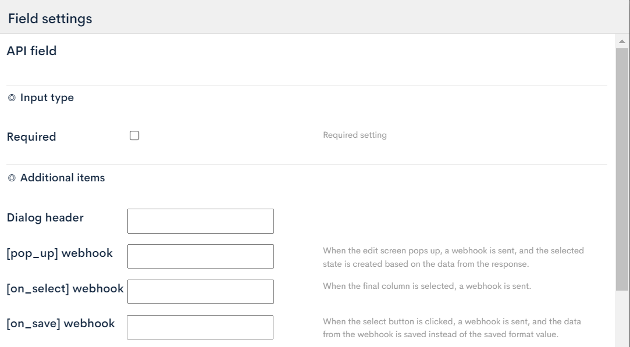Viewport: 630px width, 347px height.
Task: Click the [on_select] webhook input field
Action: pyautogui.click(x=200, y=291)
